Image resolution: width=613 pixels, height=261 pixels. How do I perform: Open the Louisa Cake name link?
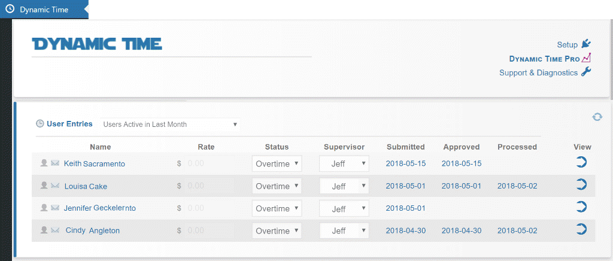(86, 186)
